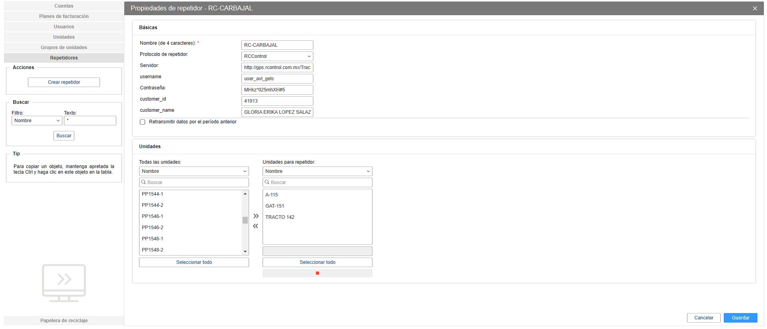Open Papelera de reciclaje

pyautogui.click(x=64, y=321)
